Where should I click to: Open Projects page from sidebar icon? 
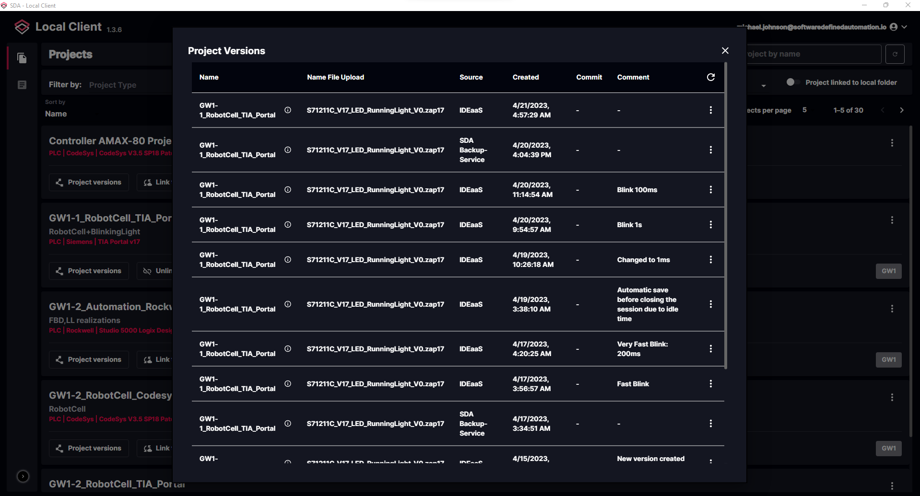point(22,58)
